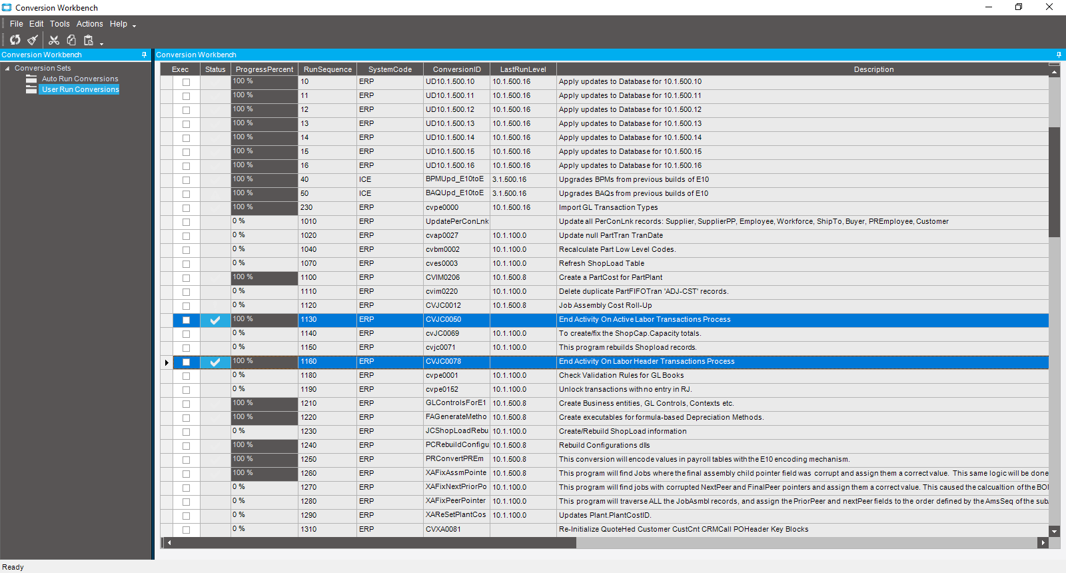Click the Refresh toolbar icon

pos(15,40)
